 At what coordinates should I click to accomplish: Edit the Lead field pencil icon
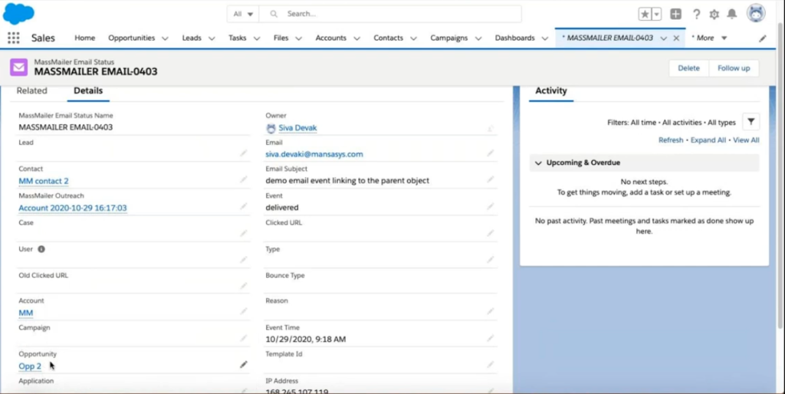(x=243, y=153)
